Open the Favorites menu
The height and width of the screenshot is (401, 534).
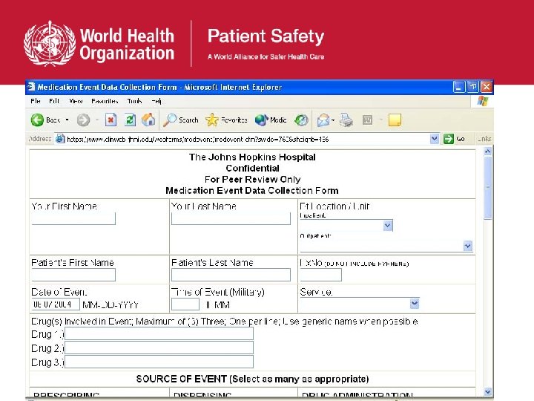tap(105, 101)
